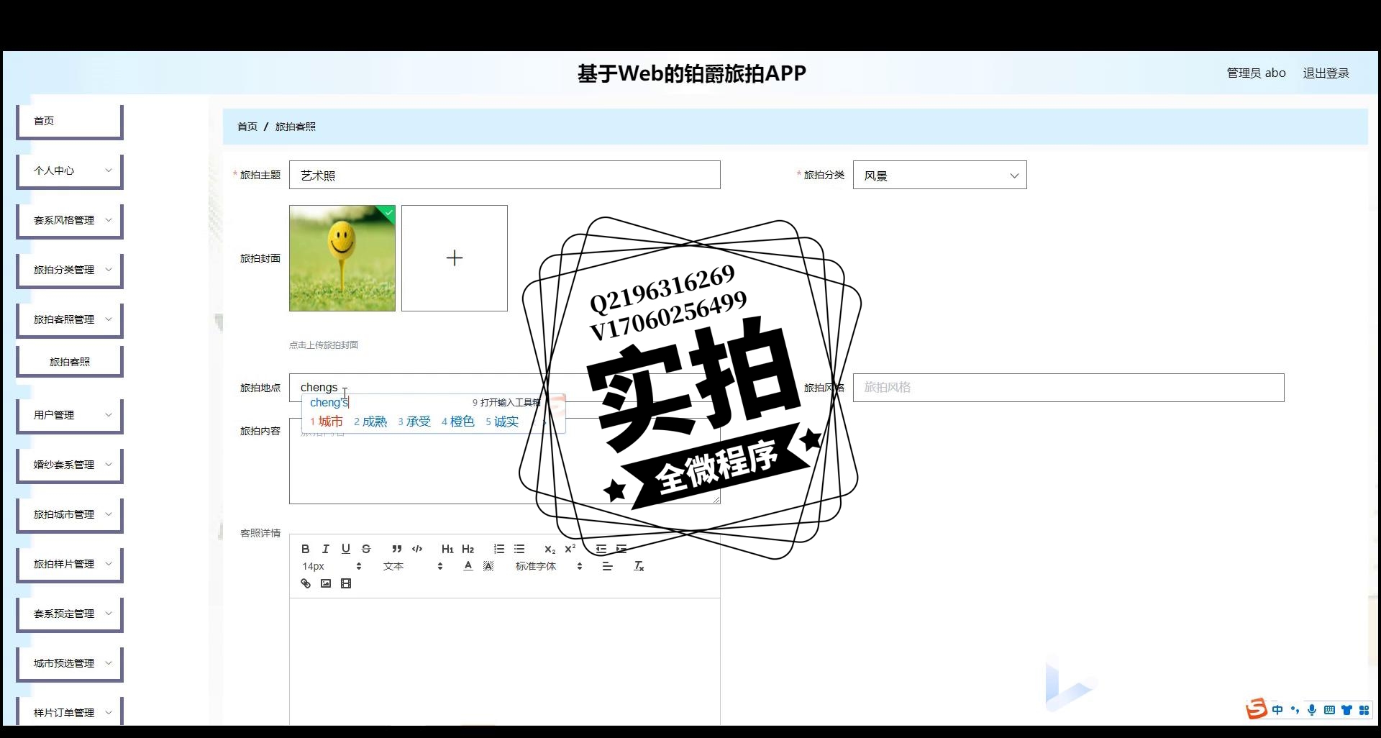Insert a video into the editor
Image resolution: width=1381 pixels, height=738 pixels.
pos(346,583)
